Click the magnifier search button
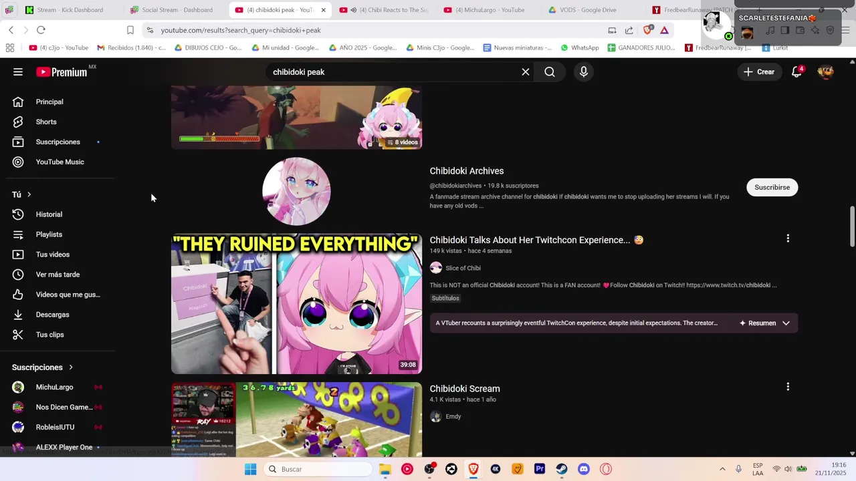Viewport: 856px width, 481px height. pyautogui.click(x=550, y=72)
